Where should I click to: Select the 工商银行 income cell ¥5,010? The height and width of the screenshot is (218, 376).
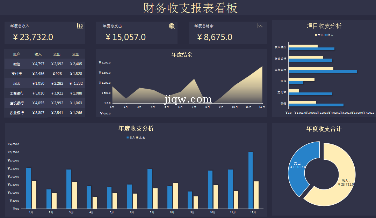(38, 93)
